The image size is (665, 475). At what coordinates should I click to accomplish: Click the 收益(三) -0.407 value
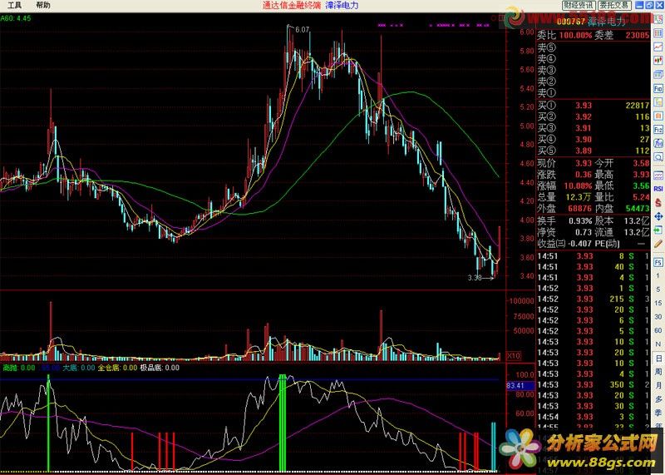[579, 244]
